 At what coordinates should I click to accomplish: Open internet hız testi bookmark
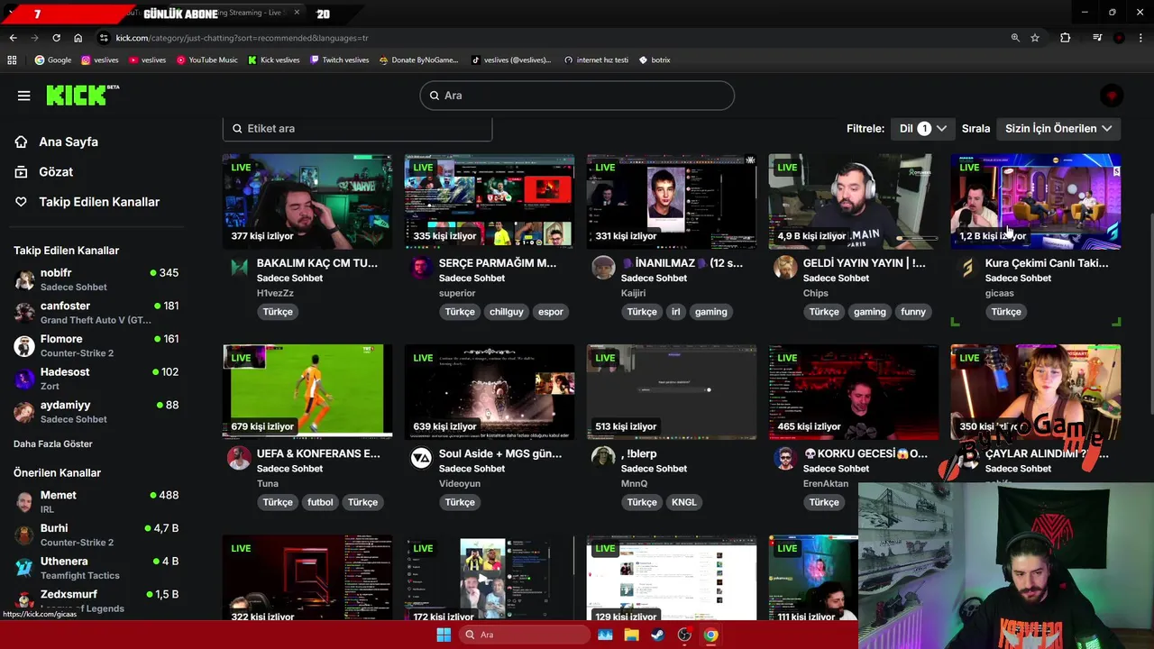(596, 60)
